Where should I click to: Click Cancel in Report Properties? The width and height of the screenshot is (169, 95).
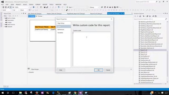(x=108, y=70)
